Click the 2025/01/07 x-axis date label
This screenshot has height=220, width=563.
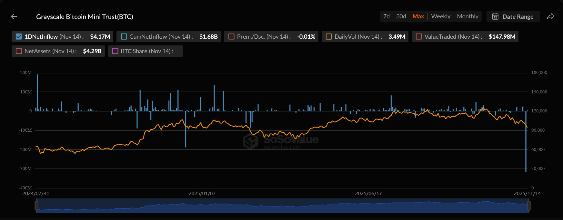coord(202,194)
